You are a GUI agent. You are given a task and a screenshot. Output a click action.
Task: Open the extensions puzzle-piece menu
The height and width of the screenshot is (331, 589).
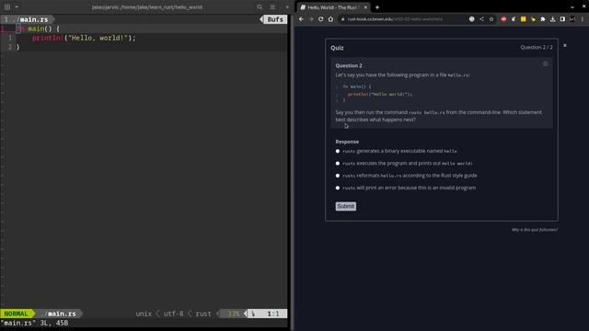pos(543,18)
